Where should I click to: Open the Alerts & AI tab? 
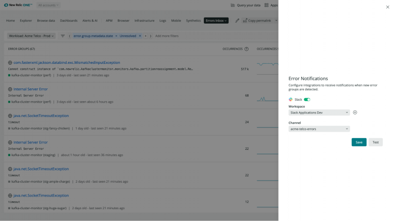click(x=90, y=21)
